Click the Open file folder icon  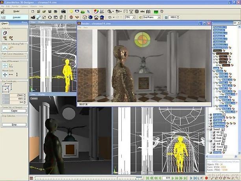coord(43,11)
